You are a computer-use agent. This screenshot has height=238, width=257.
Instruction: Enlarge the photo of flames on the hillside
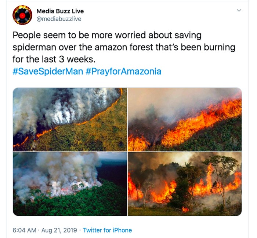pos(185,119)
